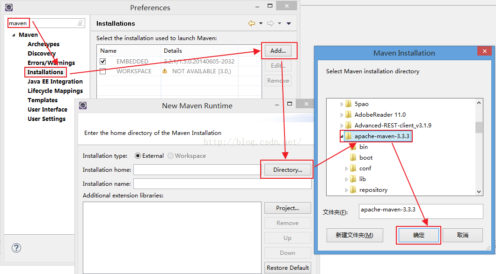Click the folder tree scroll down arrow
Screen dimensions: 496x274
click(479, 191)
